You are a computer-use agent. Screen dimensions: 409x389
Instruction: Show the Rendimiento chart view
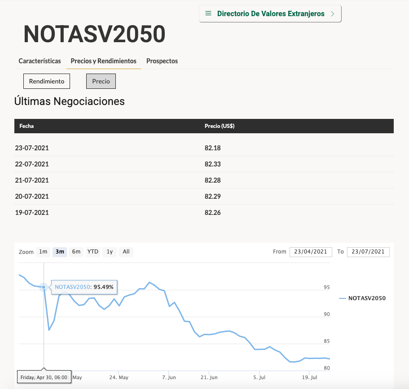[47, 81]
